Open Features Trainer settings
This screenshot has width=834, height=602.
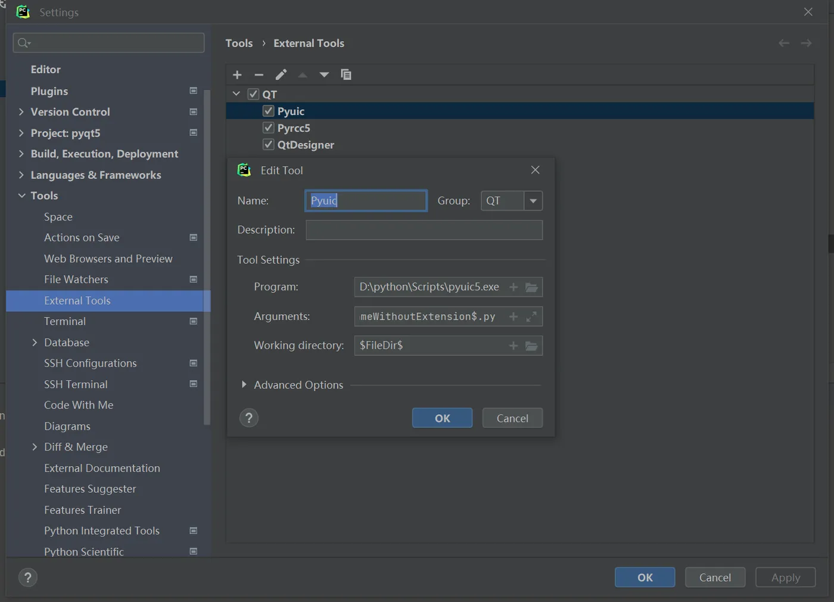coord(82,510)
